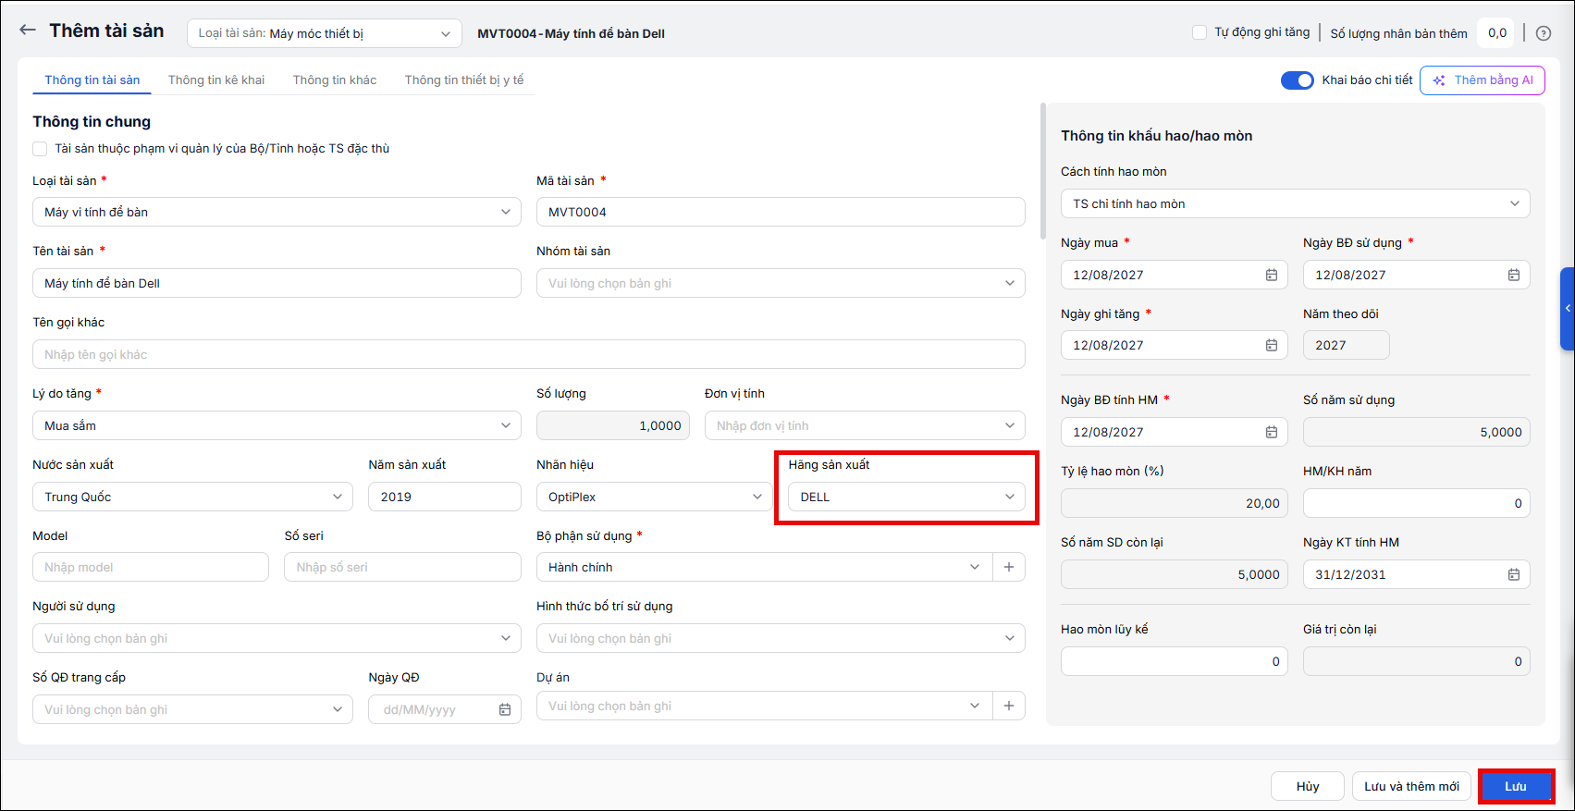Open Lý do tăng dropdown
The image size is (1575, 811).
[277, 425]
